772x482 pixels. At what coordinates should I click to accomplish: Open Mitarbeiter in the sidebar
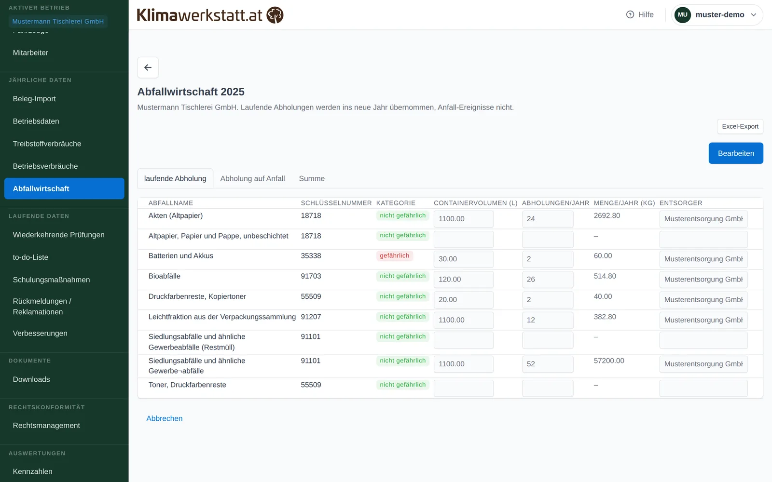pyautogui.click(x=30, y=53)
